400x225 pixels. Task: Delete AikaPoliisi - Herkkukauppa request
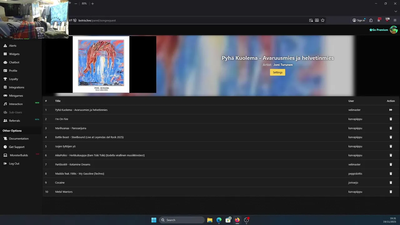point(391,155)
